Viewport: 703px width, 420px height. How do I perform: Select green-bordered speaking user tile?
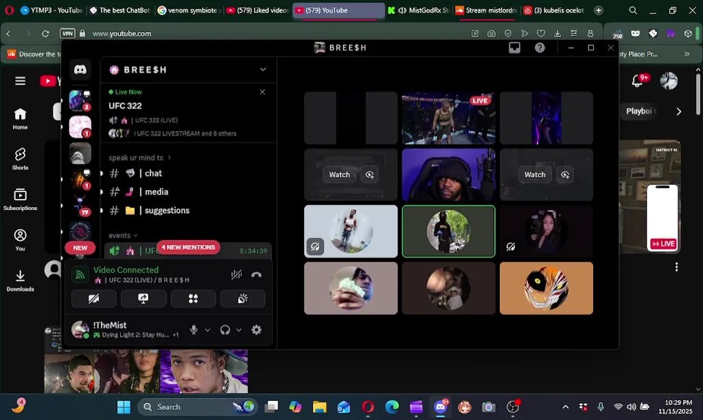[448, 231]
